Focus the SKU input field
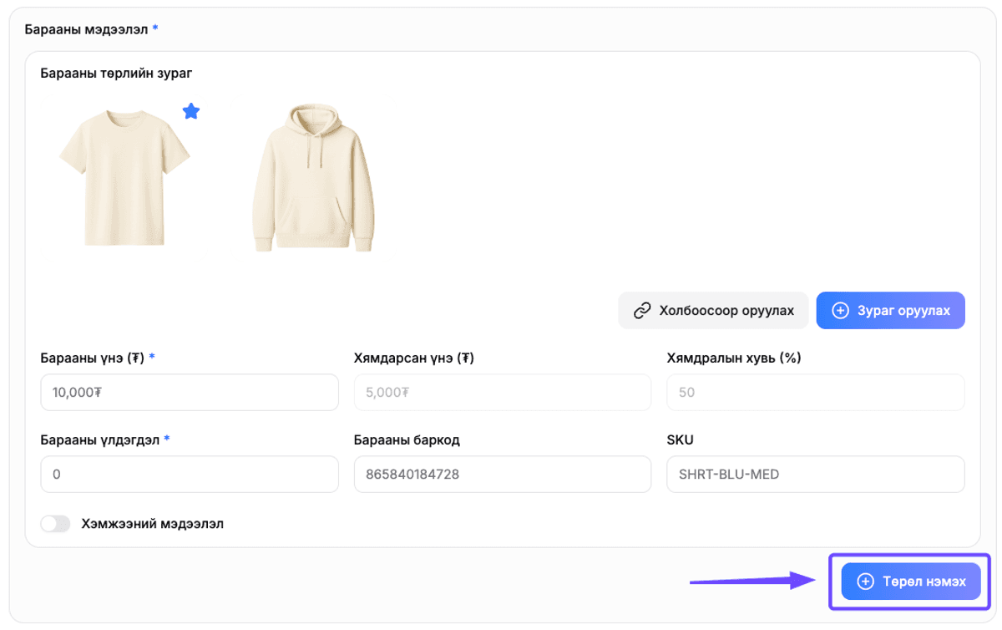 (x=816, y=474)
